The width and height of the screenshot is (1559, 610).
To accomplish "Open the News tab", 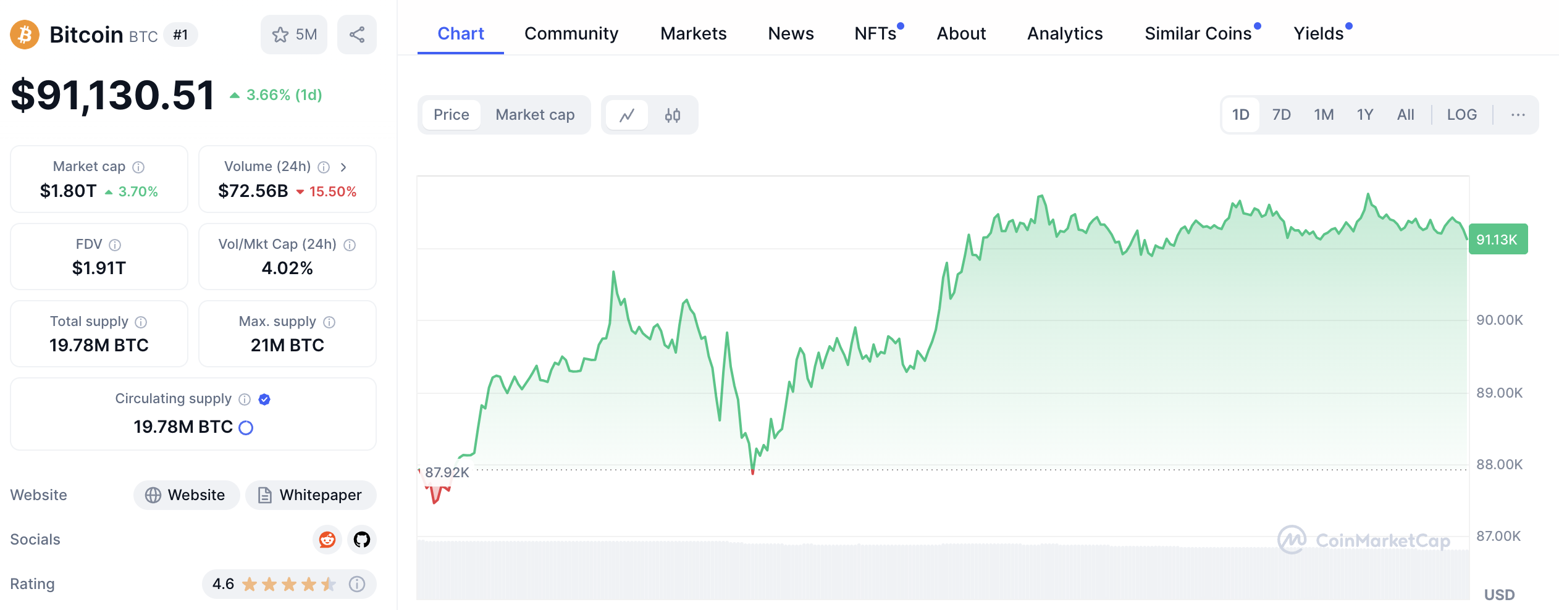I will pos(791,33).
